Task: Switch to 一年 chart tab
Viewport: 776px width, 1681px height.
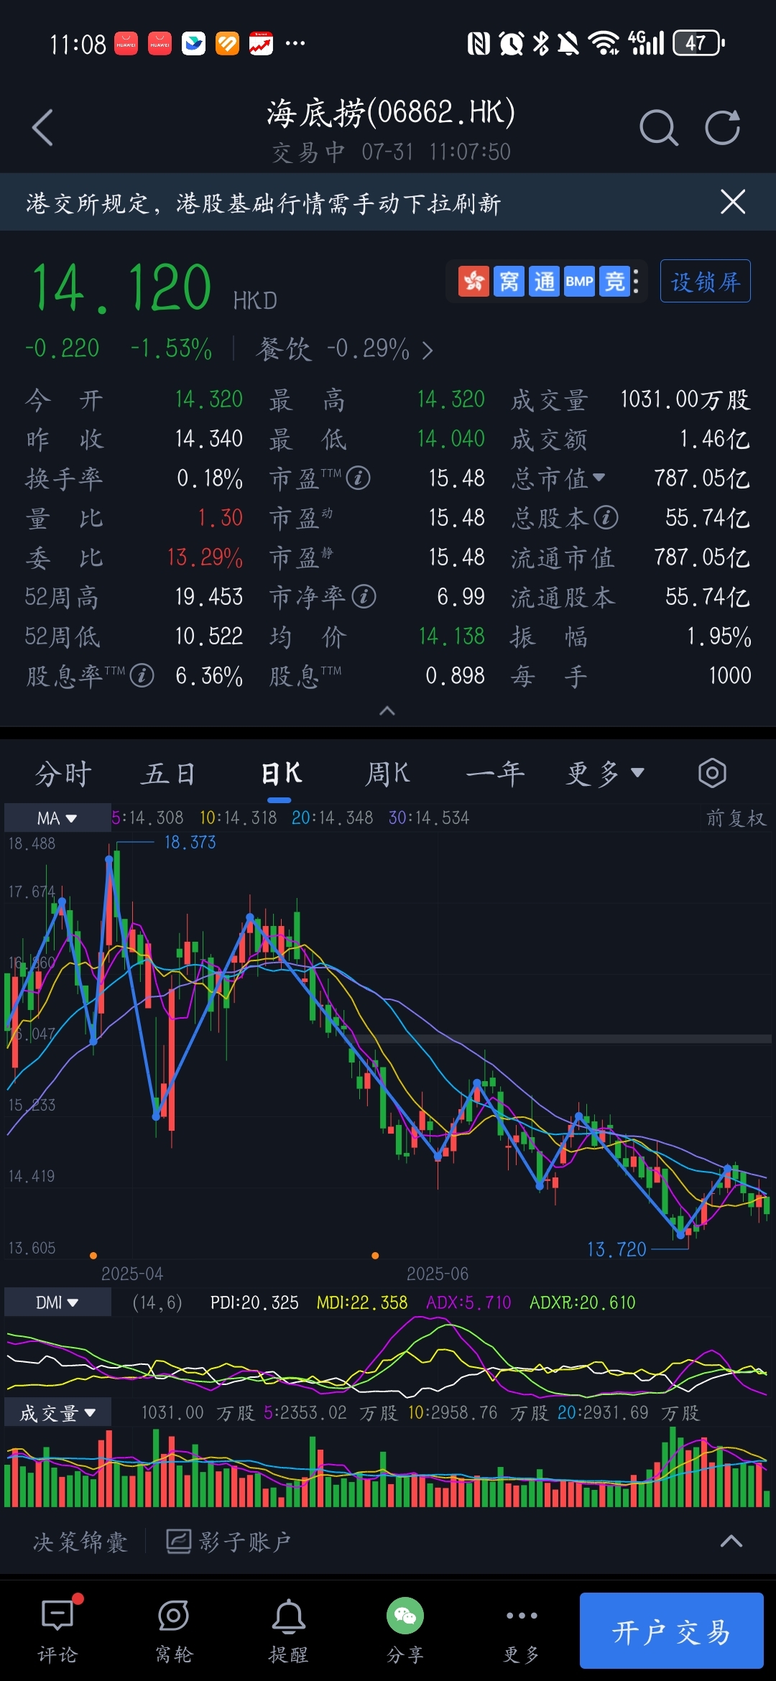Action: point(495,774)
